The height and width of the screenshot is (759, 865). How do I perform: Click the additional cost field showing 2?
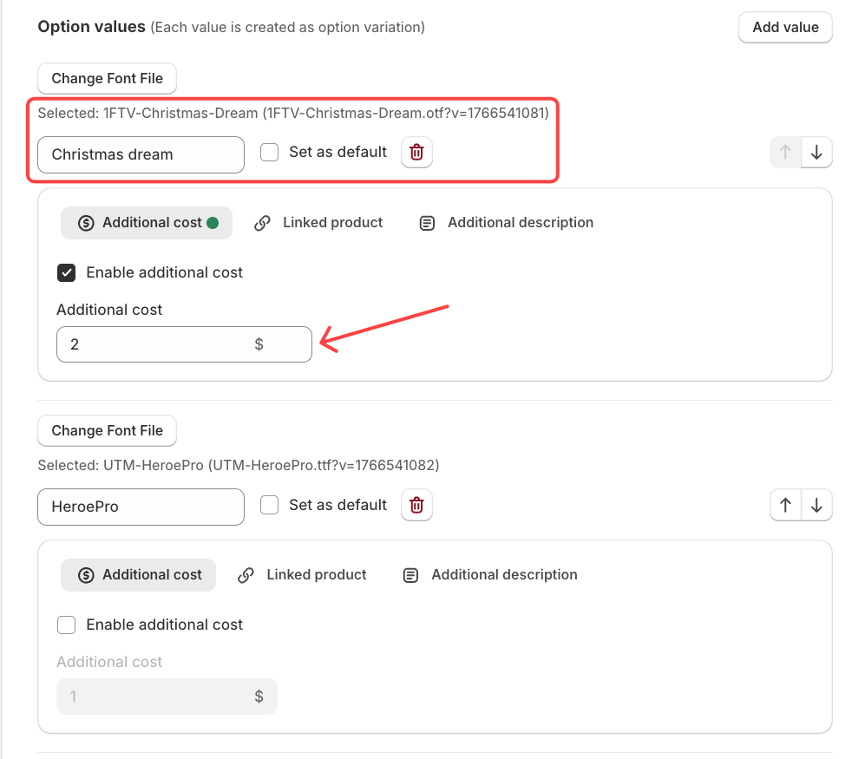pos(184,344)
